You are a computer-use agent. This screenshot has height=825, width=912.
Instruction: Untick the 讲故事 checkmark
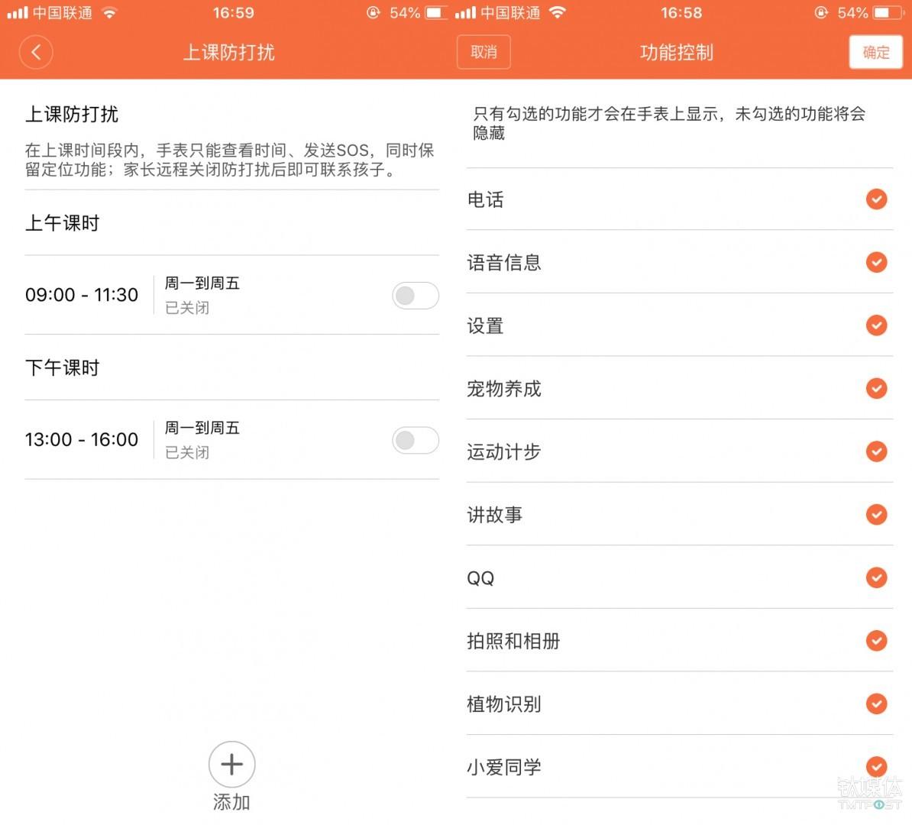pyautogui.click(x=876, y=515)
